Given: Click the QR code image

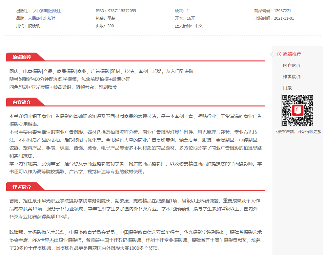Looking at the screenshot, I should [298, 110].
